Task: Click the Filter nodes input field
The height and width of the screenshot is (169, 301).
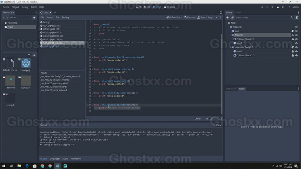Action: click(x=262, y=17)
